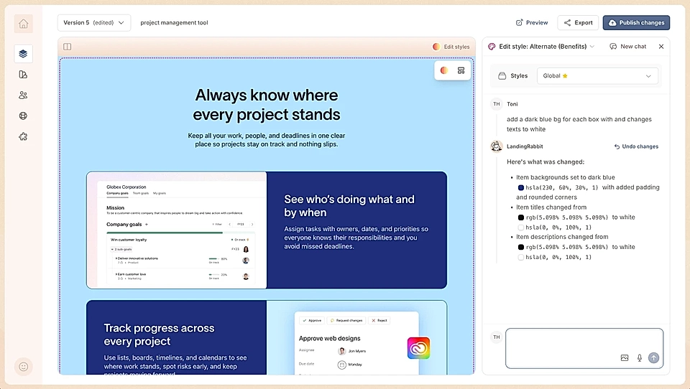
Task: Click the project management tool title
Action: click(x=174, y=23)
